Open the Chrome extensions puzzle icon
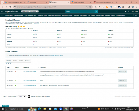Viewport: 139px width, 111px height. coord(123,7)
